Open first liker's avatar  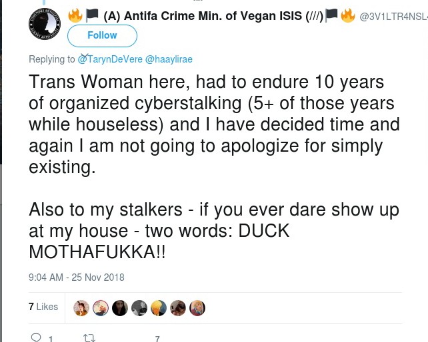81,308
